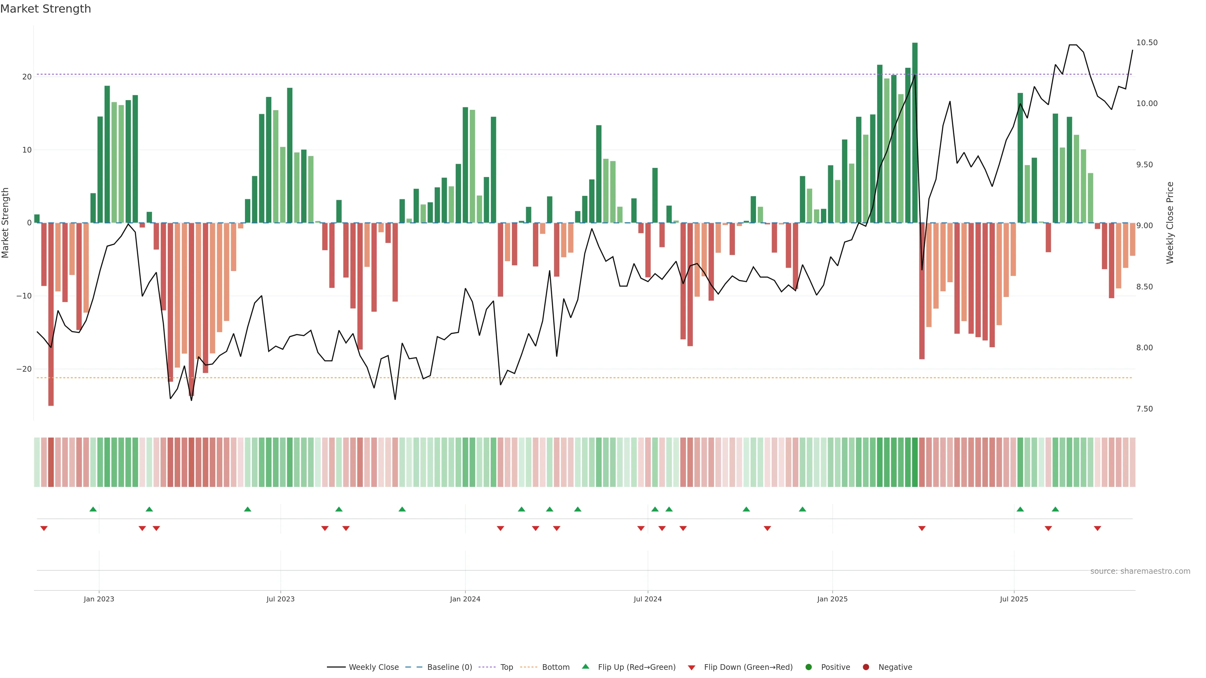Click the red Flip Down legend triangle
Screen dimensions: 1206x678
tap(692, 668)
